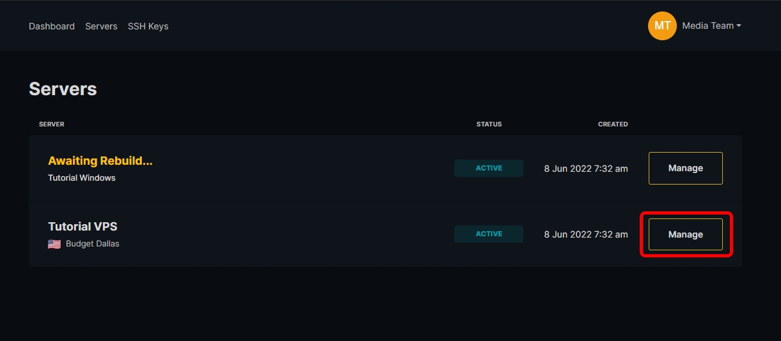Select the Budget Dallas location label
Image resolution: width=781 pixels, height=341 pixels.
(x=93, y=244)
